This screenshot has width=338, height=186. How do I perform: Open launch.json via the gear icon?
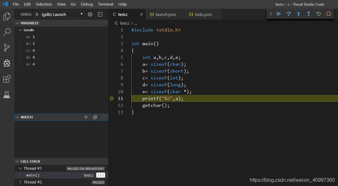90,14
